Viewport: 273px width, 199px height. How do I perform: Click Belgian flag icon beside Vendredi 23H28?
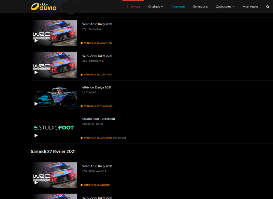pos(81,138)
